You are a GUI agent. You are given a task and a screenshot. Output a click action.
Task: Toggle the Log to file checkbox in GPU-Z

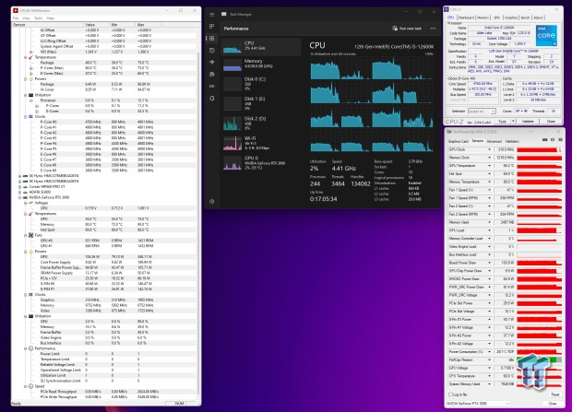point(450,394)
